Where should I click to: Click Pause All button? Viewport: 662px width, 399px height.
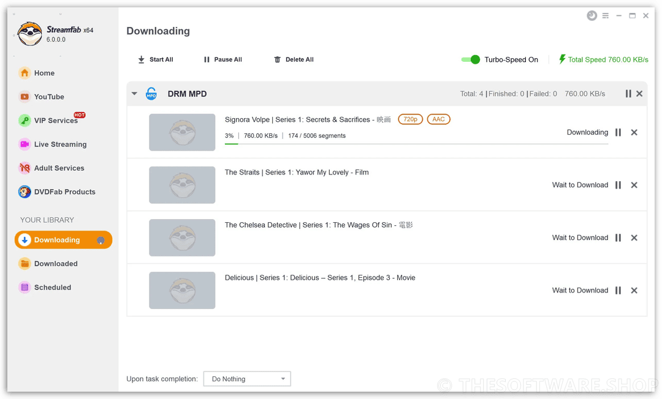pos(223,59)
